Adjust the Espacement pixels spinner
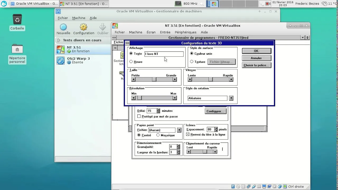338x190 pixels. [216, 130]
